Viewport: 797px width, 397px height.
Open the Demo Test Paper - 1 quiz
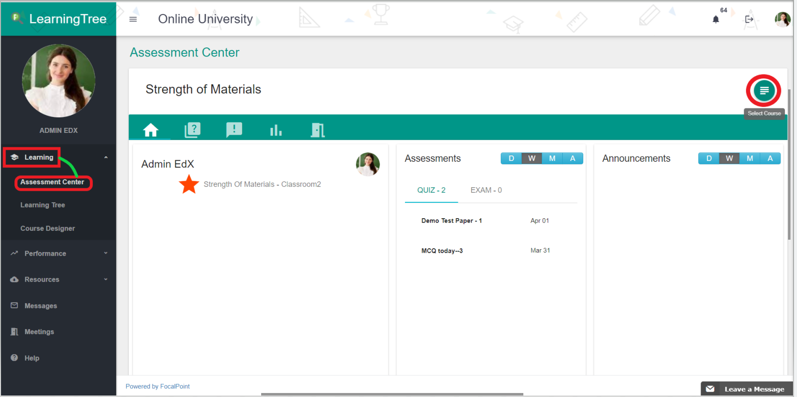(x=451, y=221)
